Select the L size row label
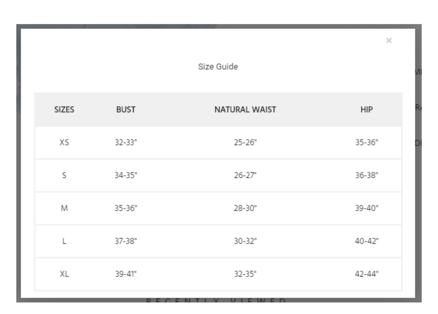The height and width of the screenshot is (314, 438). coord(64,241)
